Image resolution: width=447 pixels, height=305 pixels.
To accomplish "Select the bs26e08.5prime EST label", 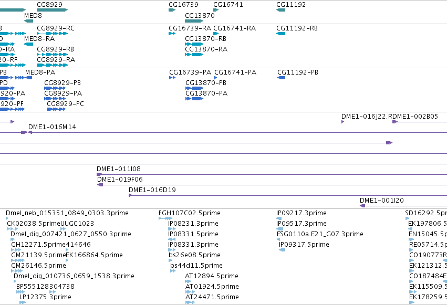I will click(x=194, y=255).
